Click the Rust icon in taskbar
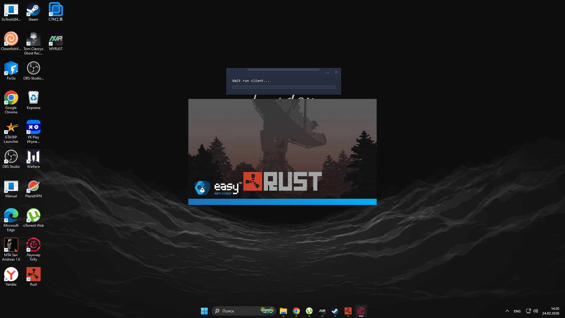Viewport: 565px width, 318px height. point(348,311)
